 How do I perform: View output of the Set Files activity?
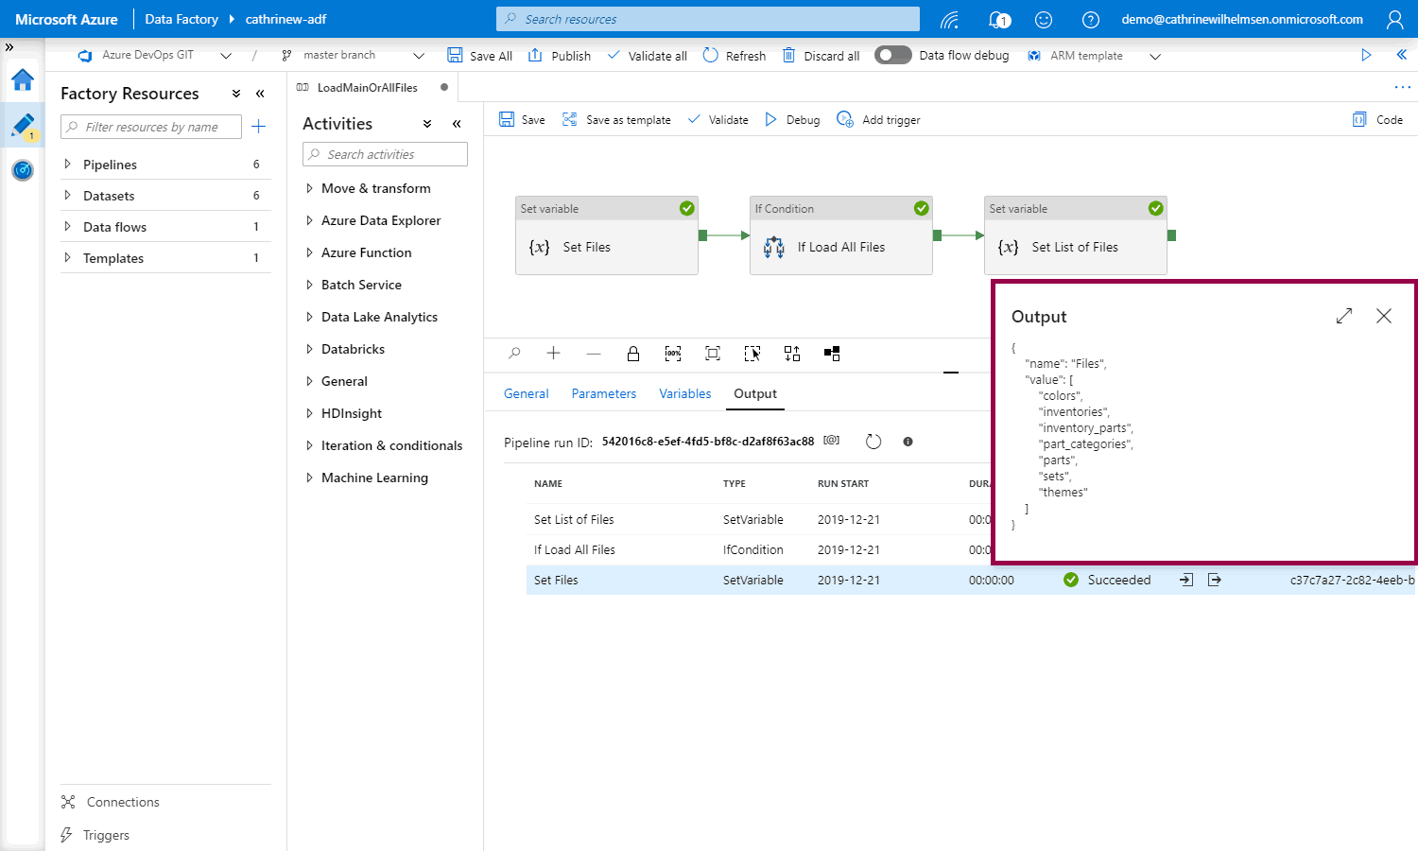1215,580
